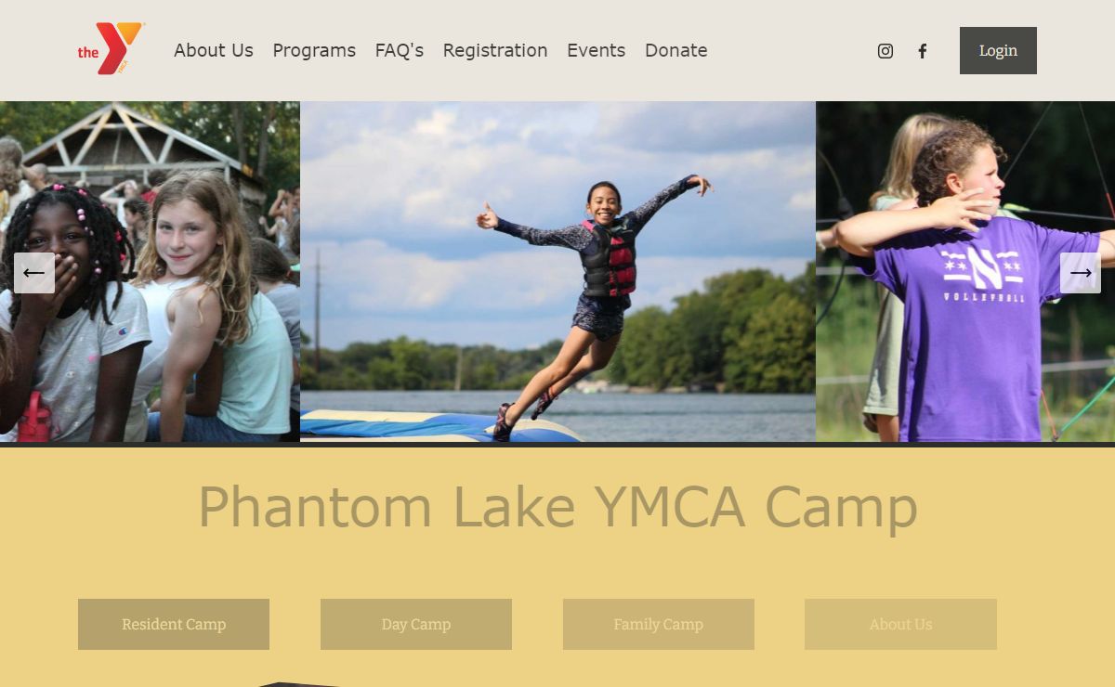Open the Facebook icon link
The image size is (1115, 687).
click(x=923, y=51)
